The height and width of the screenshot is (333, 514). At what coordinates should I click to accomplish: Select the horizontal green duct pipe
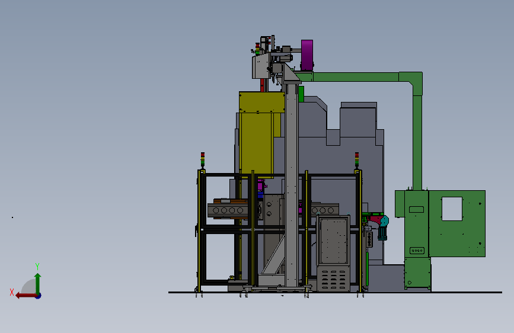coord(356,77)
